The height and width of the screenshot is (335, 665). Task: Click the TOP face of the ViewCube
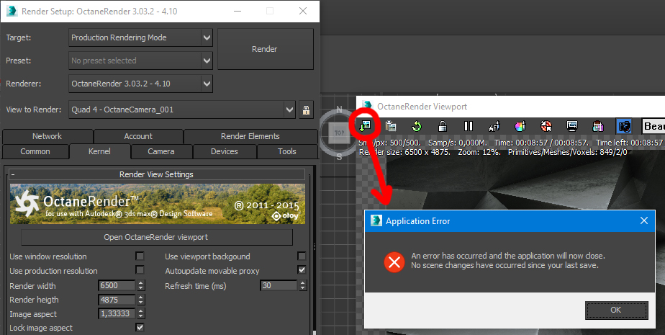point(339,133)
